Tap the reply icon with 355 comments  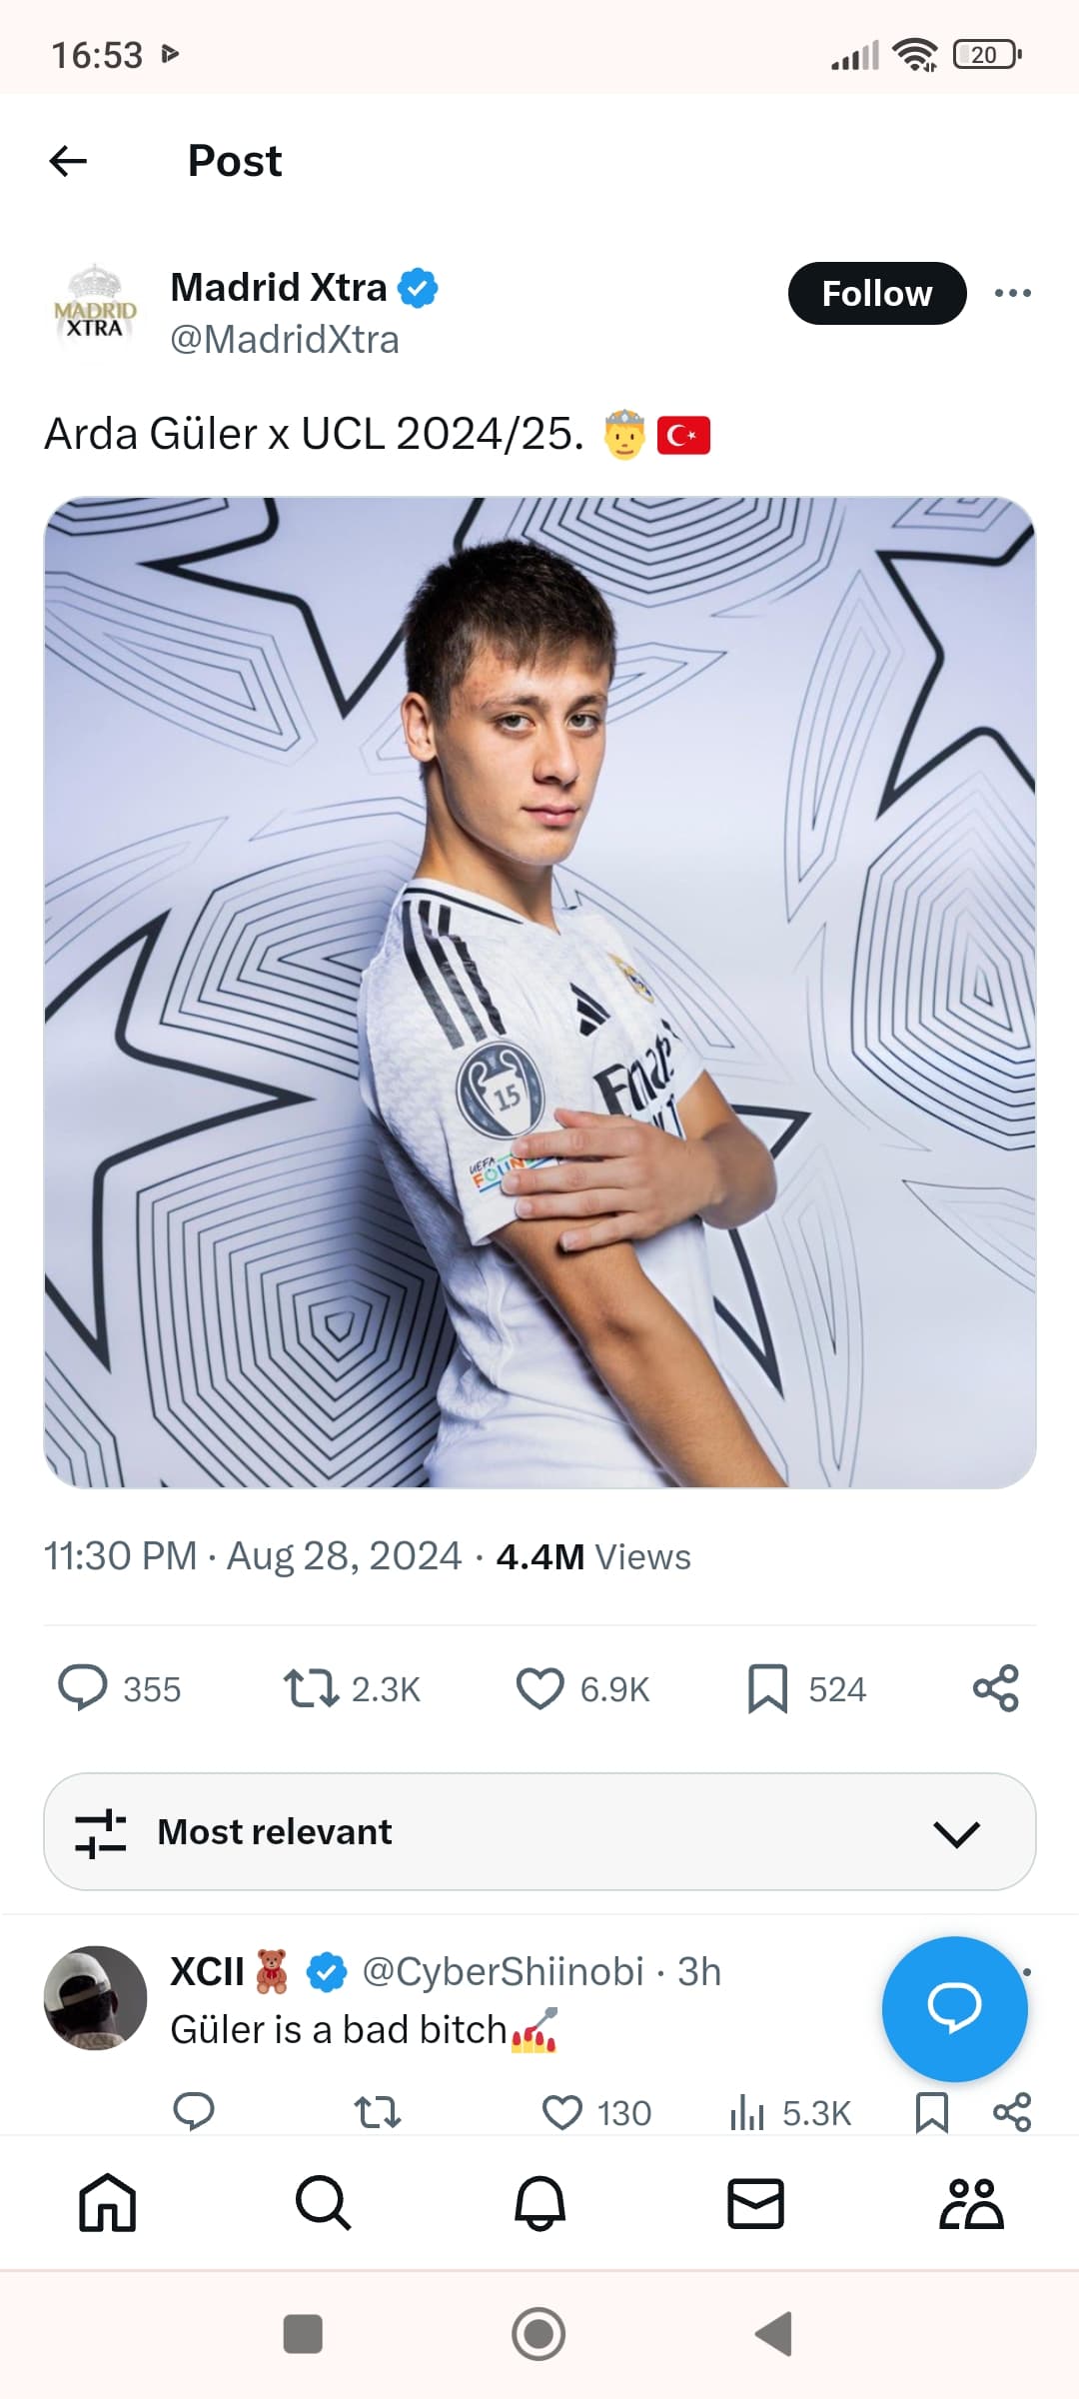tap(83, 1688)
